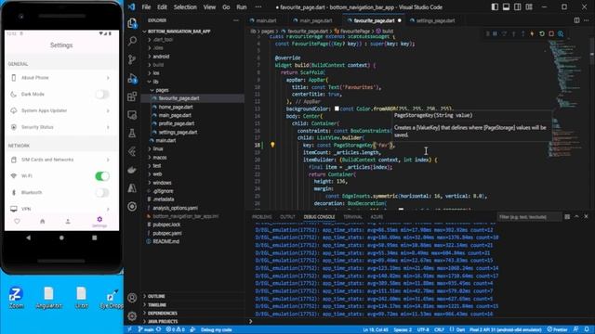595x334 pixels.
Task: Close the bottom panel with X
Action: pyautogui.click(x=587, y=216)
